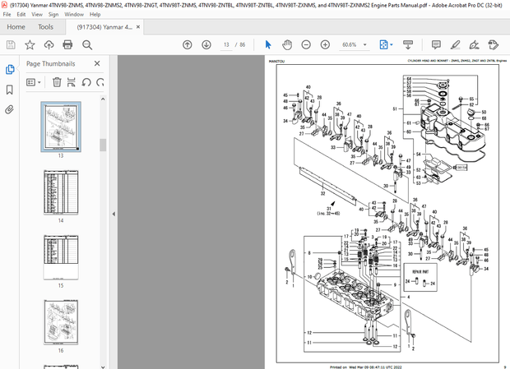This screenshot has width=510, height=369.
Task: Open the File menu
Action: [x=7, y=14]
